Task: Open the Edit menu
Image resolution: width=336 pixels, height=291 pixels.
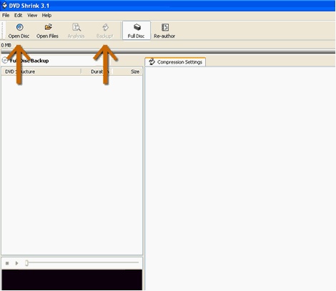Action: (18, 16)
